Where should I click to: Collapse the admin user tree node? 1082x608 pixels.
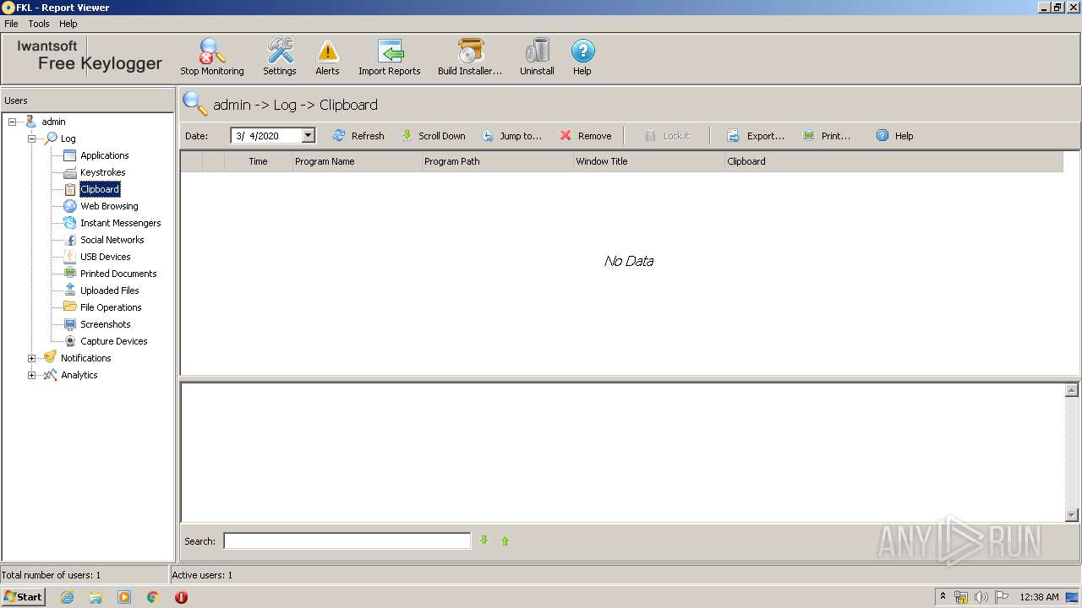point(13,122)
